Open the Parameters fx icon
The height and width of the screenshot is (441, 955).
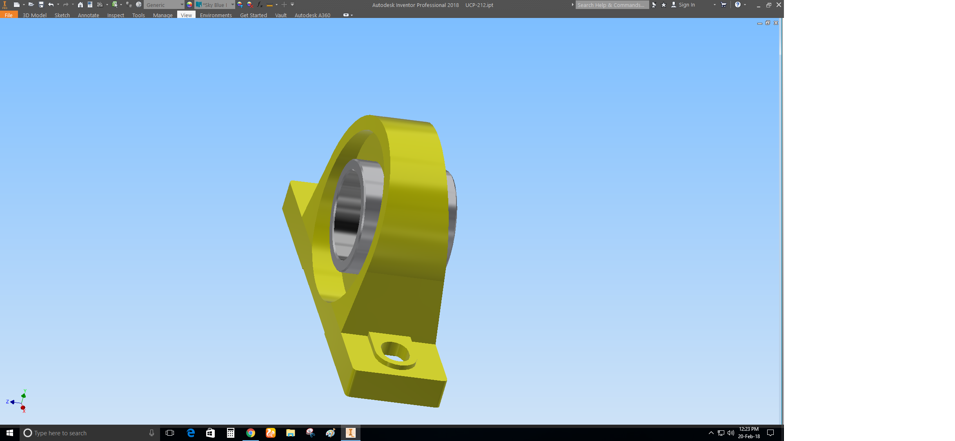click(260, 4)
